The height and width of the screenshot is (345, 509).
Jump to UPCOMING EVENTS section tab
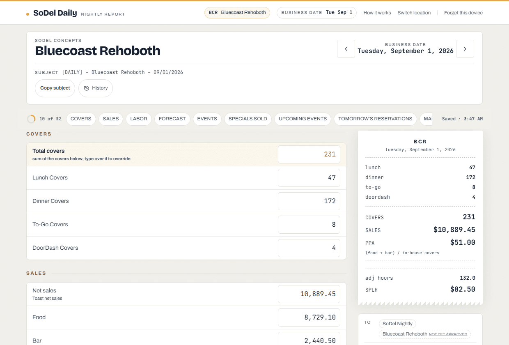(303, 119)
